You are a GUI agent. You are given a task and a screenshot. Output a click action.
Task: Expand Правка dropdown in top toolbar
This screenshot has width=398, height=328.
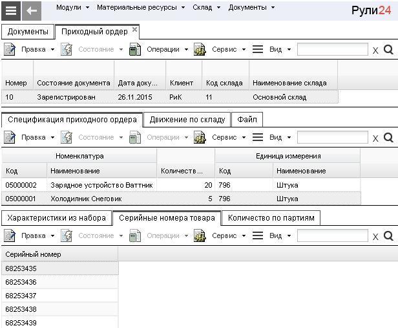(x=52, y=50)
